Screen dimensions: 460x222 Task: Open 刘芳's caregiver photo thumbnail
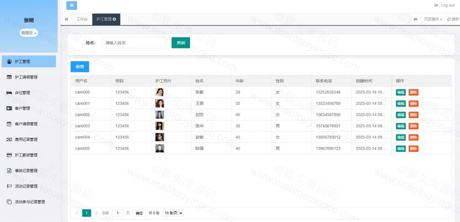[159, 115]
